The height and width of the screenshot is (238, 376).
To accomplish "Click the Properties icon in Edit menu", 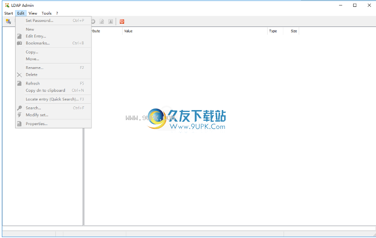I will [19, 124].
